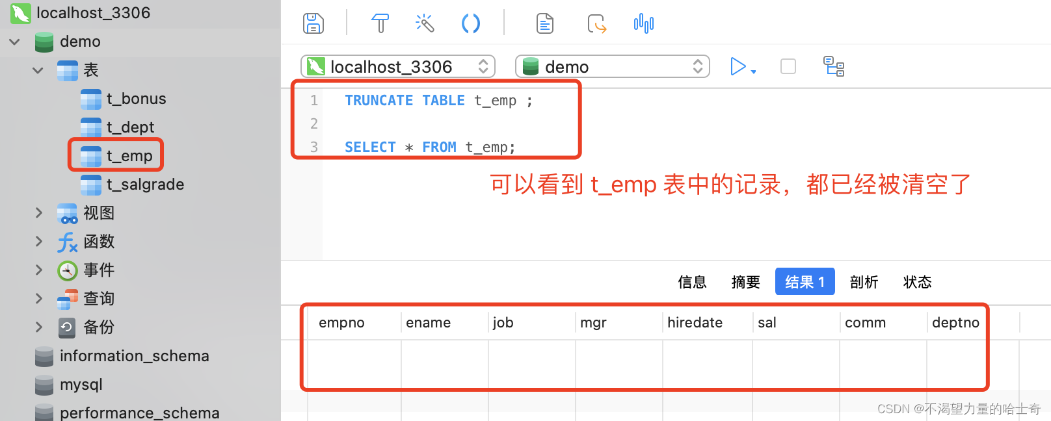Click the TRUNCATE TABLE statement line
Image resolution: width=1051 pixels, height=421 pixels.
coord(438,101)
